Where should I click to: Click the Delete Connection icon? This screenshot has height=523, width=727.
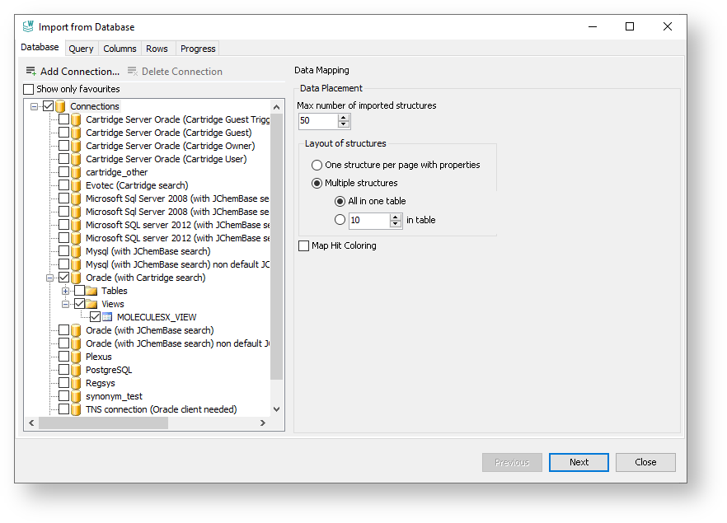pos(132,72)
